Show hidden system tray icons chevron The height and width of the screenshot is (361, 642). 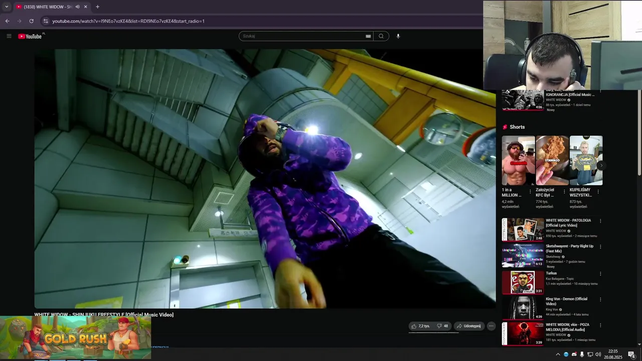558,354
